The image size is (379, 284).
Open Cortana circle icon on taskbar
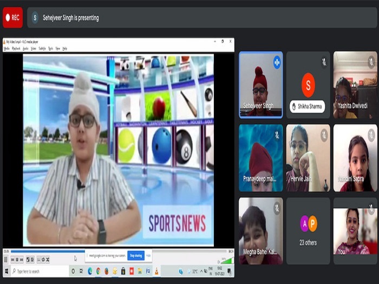point(73,271)
